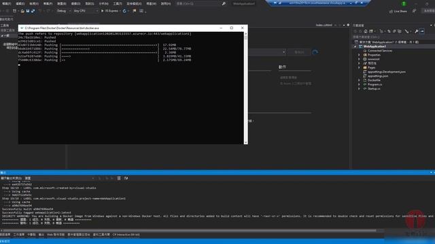Open the 偵錯(D) menu
This screenshot has height=244, width=435.
tap(75, 3)
